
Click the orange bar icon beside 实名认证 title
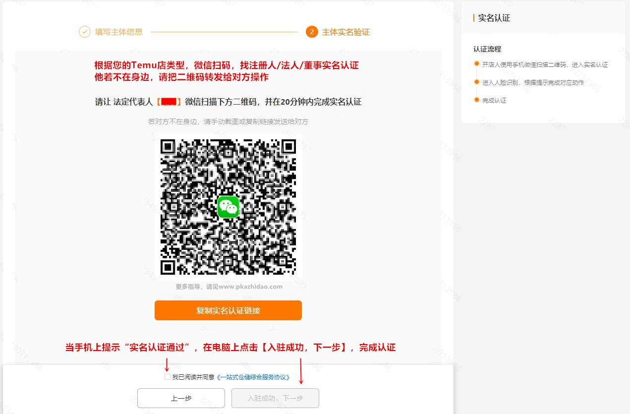[x=473, y=17]
